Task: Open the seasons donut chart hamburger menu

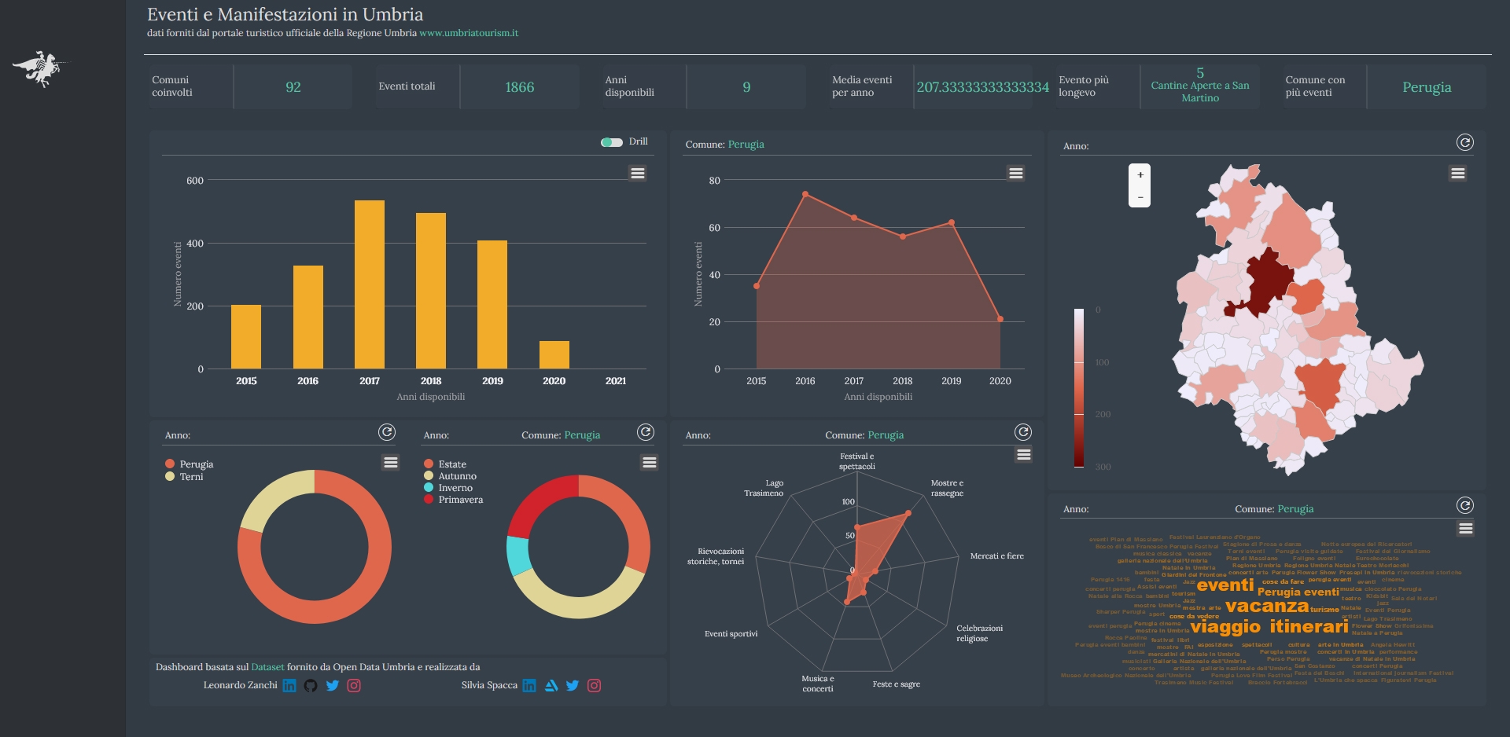Action: pos(650,462)
